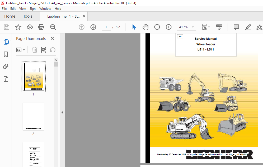Switch to the Tools tab
This screenshot has width=263, height=167.
pos(28,16)
